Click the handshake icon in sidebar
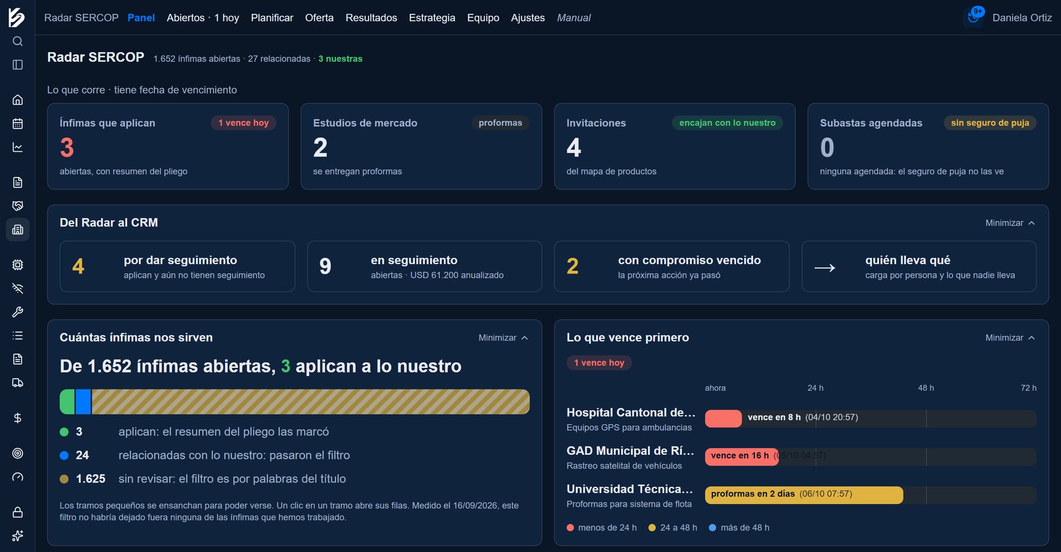The height and width of the screenshot is (552, 1061). point(18,206)
